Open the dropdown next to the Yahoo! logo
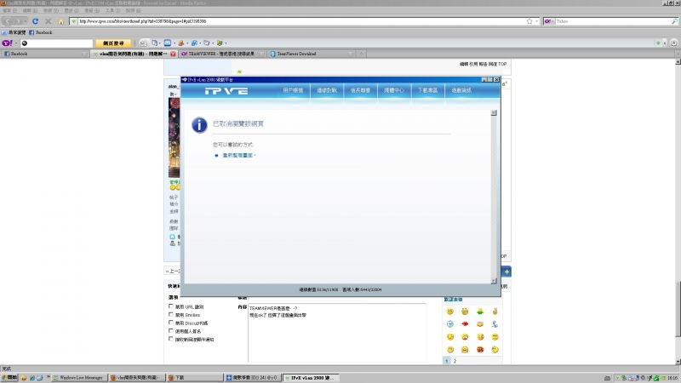 [x=16, y=43]
